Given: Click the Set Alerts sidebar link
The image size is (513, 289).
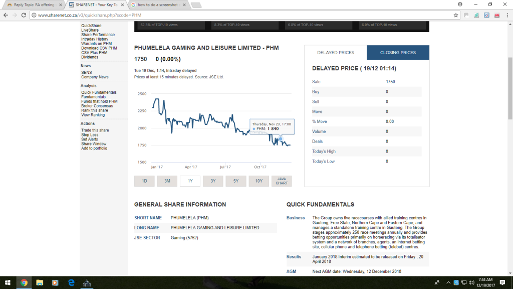Looking at the screenshot, I should [x=90, y=139].
